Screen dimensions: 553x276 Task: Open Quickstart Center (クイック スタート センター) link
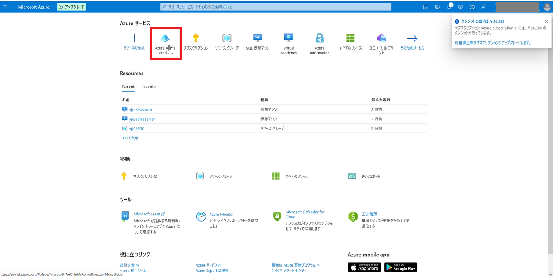[x=289, y=271]
